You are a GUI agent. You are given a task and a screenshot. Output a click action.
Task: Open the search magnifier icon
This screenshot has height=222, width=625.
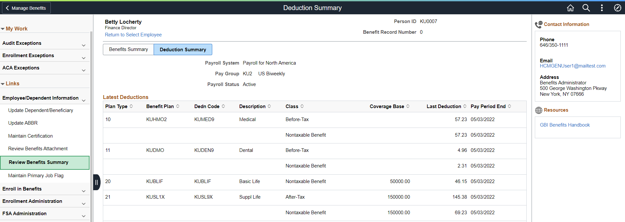pos(586,8)
